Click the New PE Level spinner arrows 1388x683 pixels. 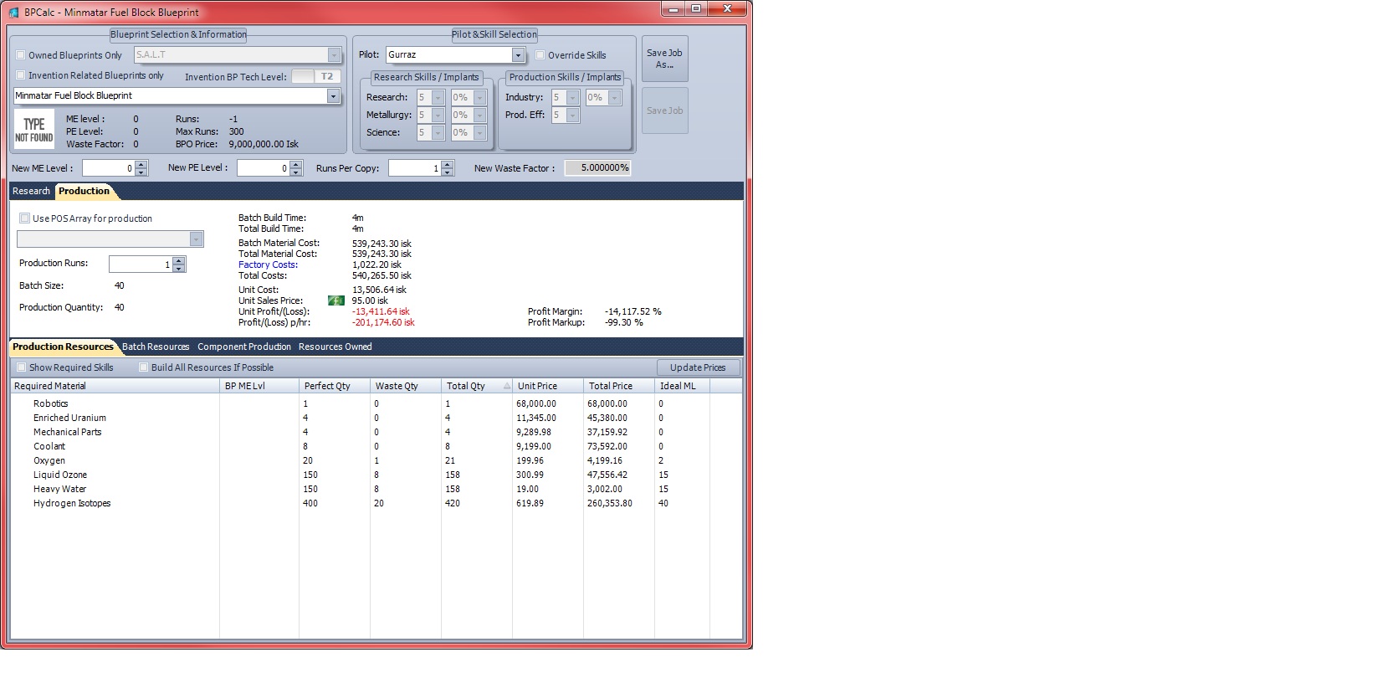tap(296, 168)
